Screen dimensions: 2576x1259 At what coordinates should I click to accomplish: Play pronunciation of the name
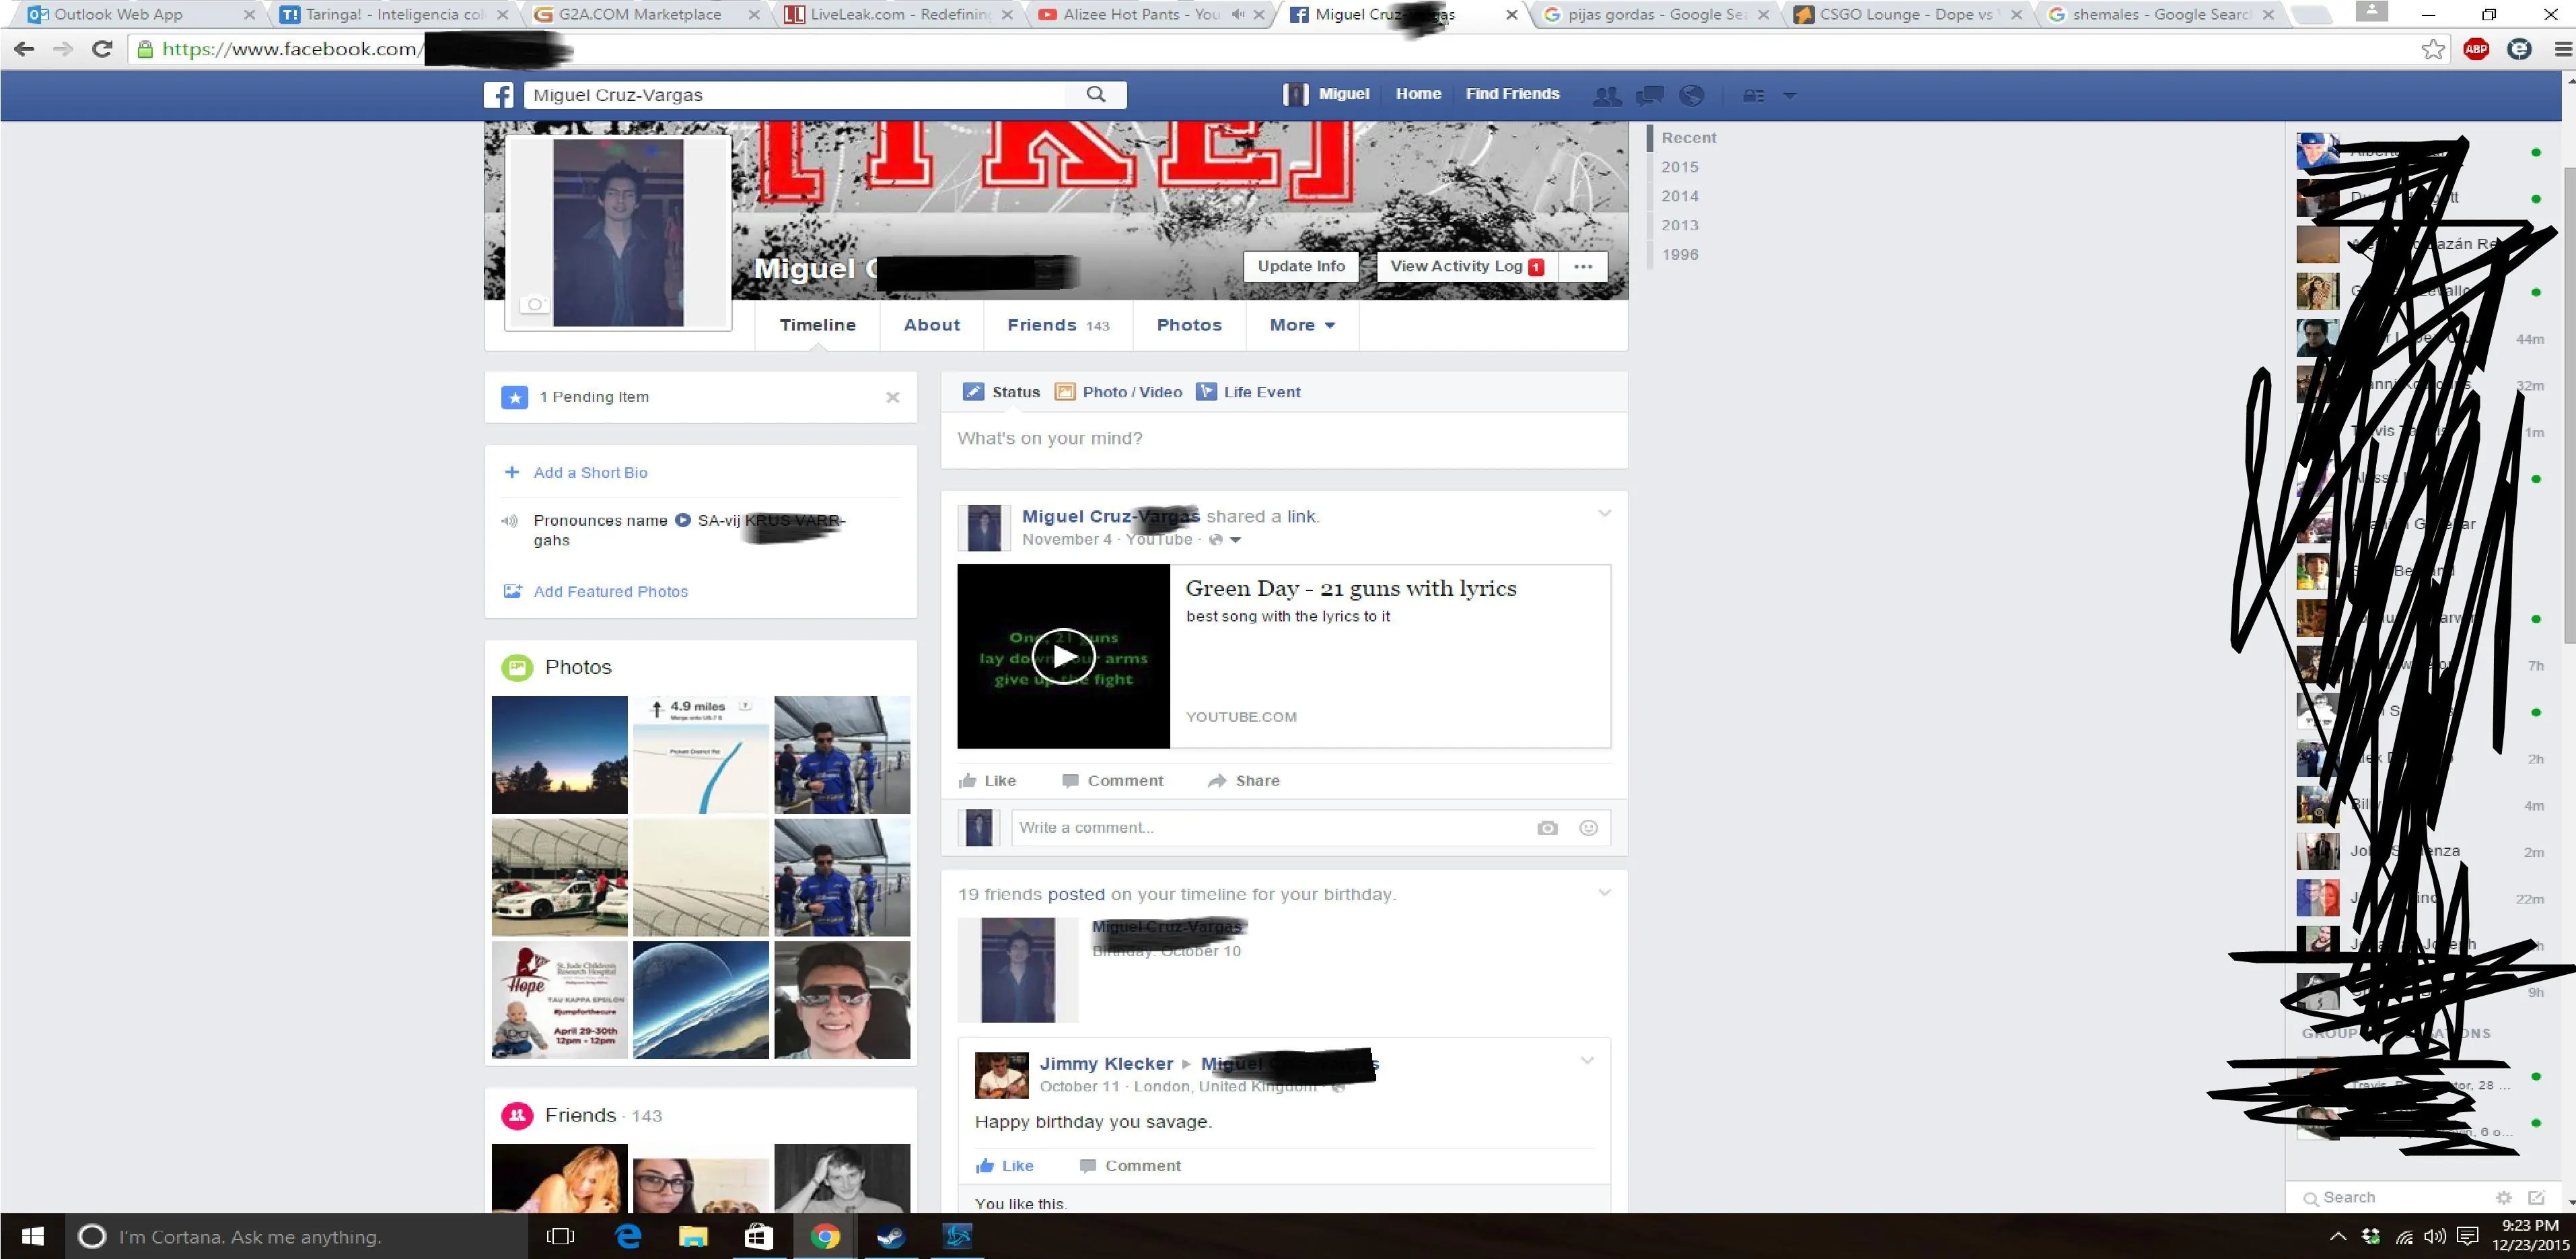tap(683, 520)
